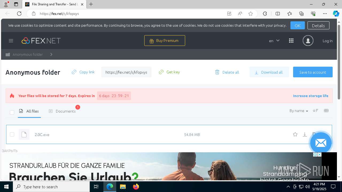Close the advertisement with X icon

(x=319, y=155)
